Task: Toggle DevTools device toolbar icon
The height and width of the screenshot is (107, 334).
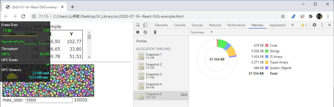Action: [x=145, y=25]
